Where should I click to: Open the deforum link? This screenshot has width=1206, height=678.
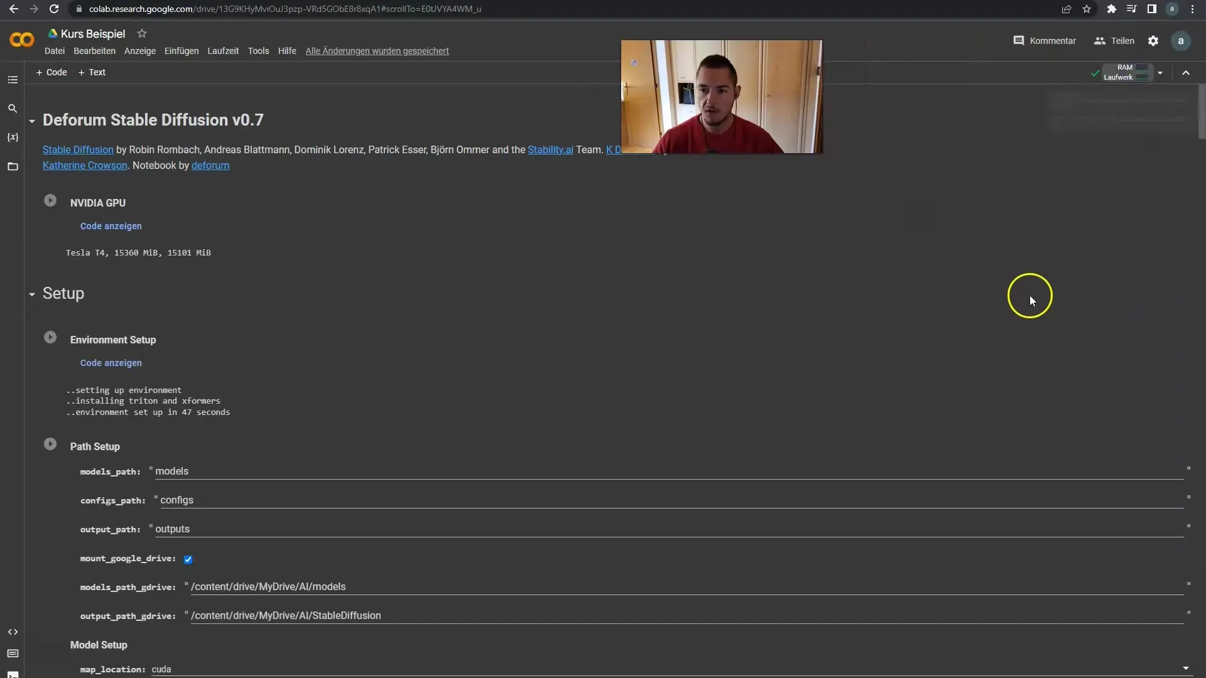[x=210, y=165]
